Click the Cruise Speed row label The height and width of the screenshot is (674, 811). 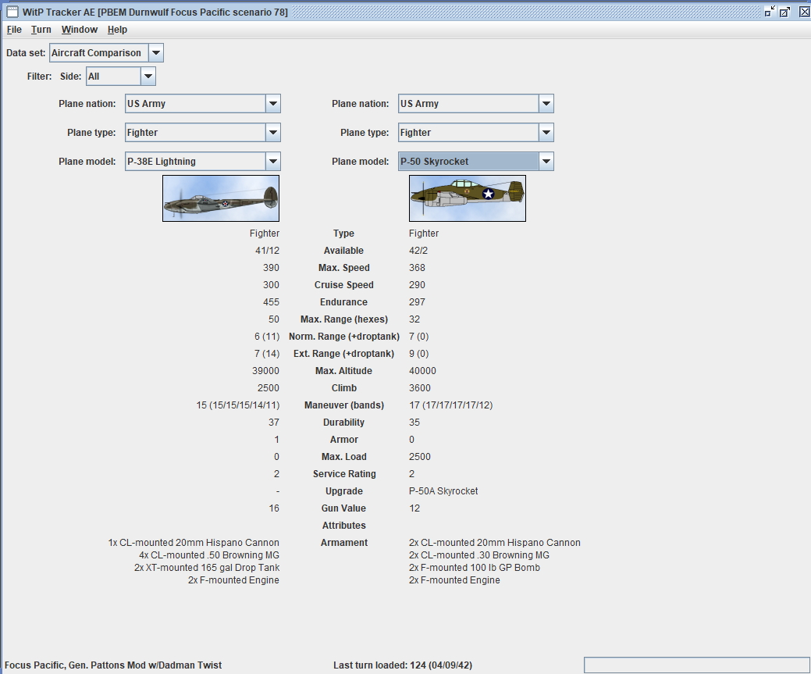pyautogui.click(x=344, y=285)
